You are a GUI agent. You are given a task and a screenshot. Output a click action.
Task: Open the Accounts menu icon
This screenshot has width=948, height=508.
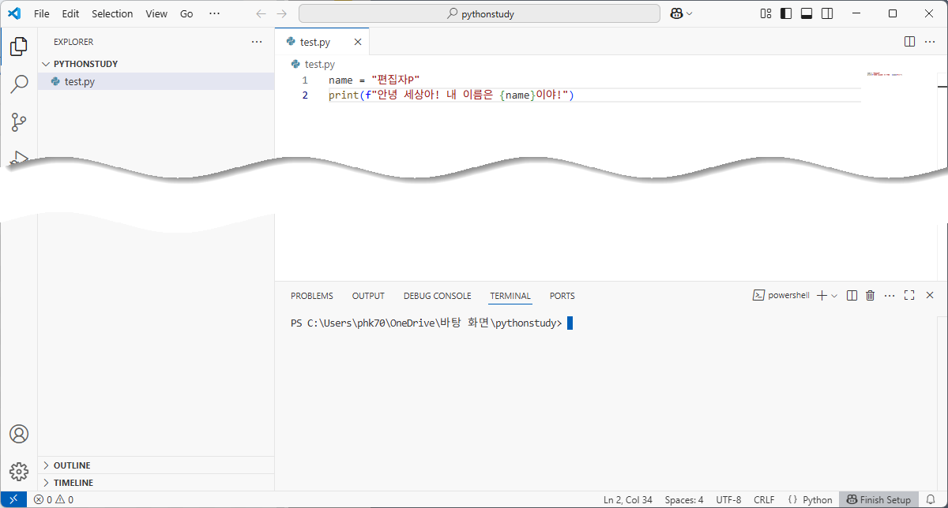point(19,434)
